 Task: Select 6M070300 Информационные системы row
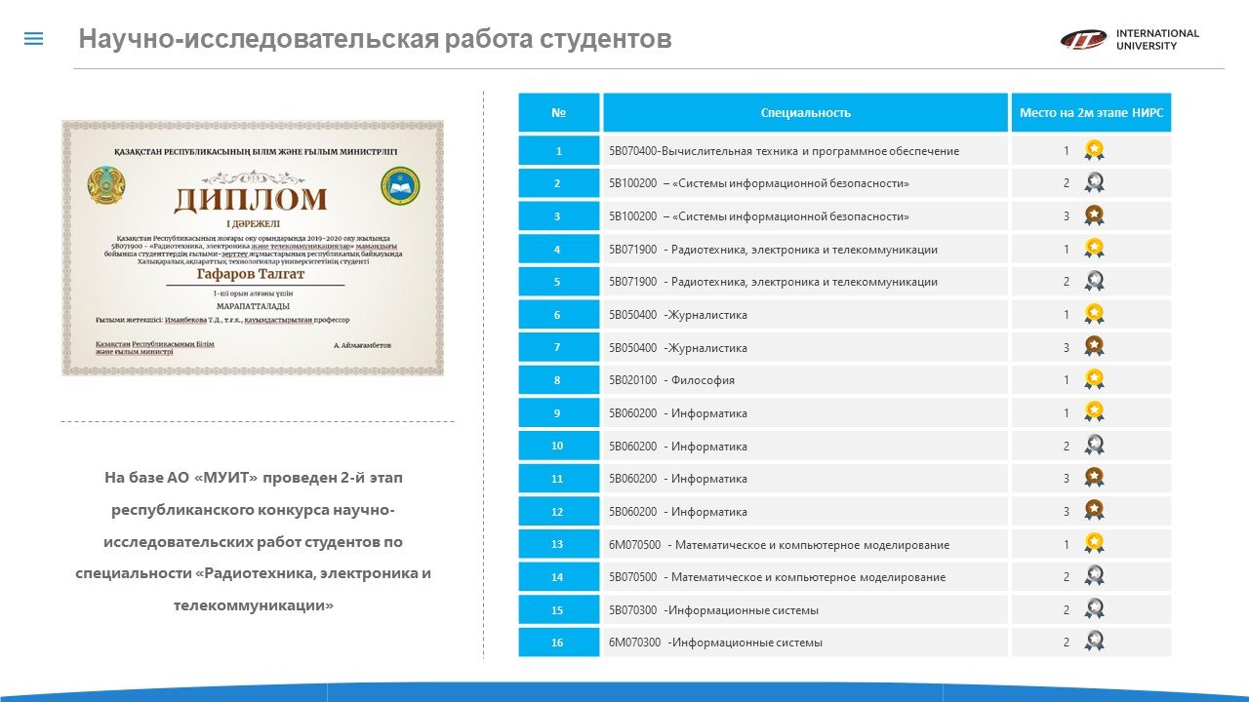click(805, 642)
